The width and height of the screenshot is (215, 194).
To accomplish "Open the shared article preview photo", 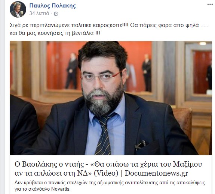I will pyautogui.click(x=111, y=98).
